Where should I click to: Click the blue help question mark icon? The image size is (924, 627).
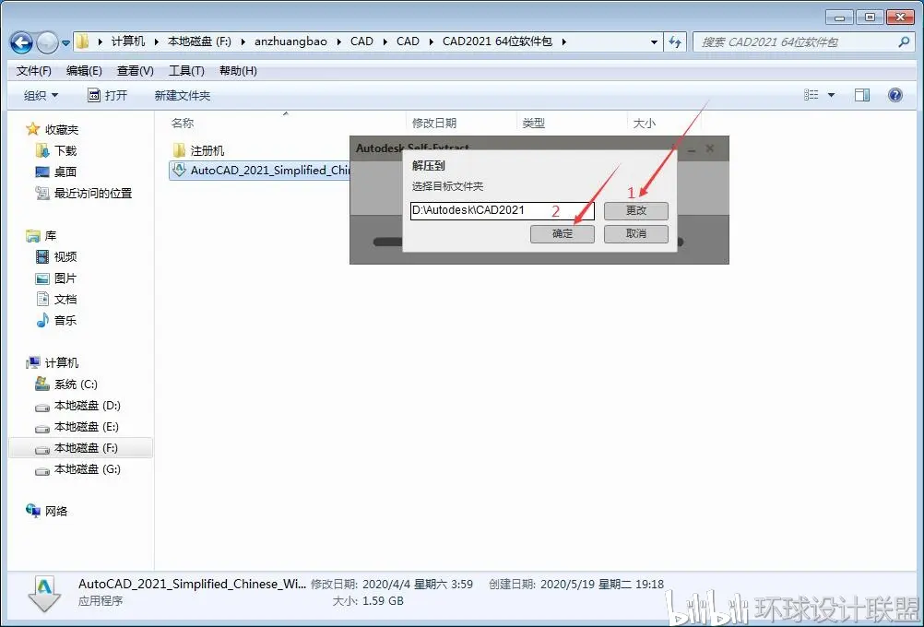tap(895, 95)
